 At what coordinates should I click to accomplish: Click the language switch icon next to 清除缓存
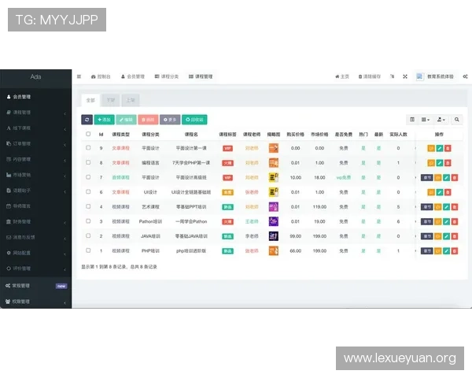pyautogui.click(x=392, y=76)
